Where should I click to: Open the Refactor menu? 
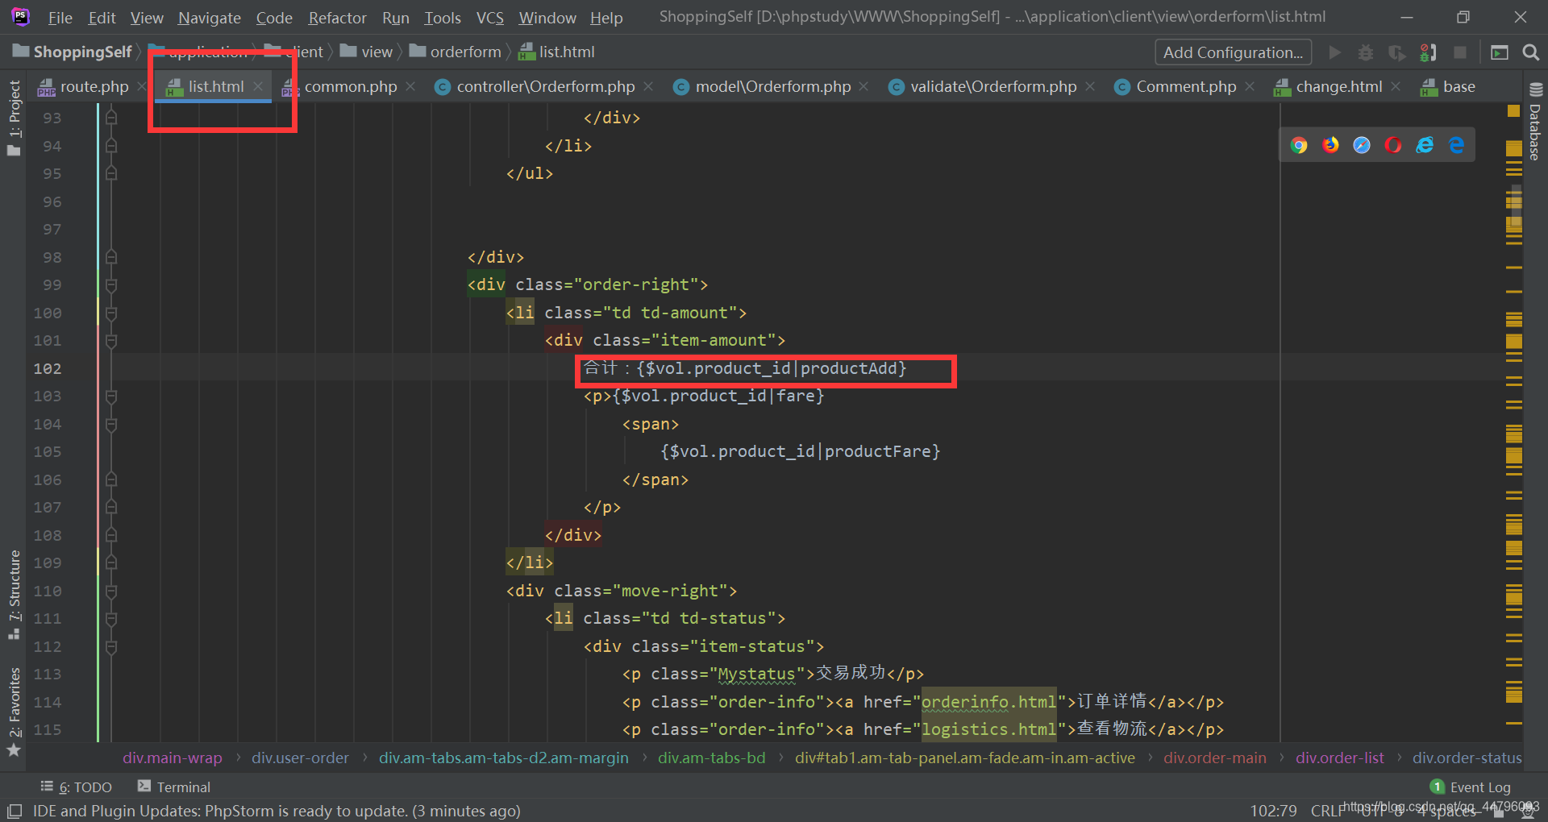tap(337, 17)
